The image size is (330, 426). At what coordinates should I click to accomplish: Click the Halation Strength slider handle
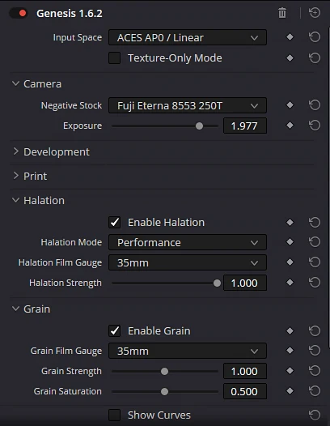click(x=217, y=283)
